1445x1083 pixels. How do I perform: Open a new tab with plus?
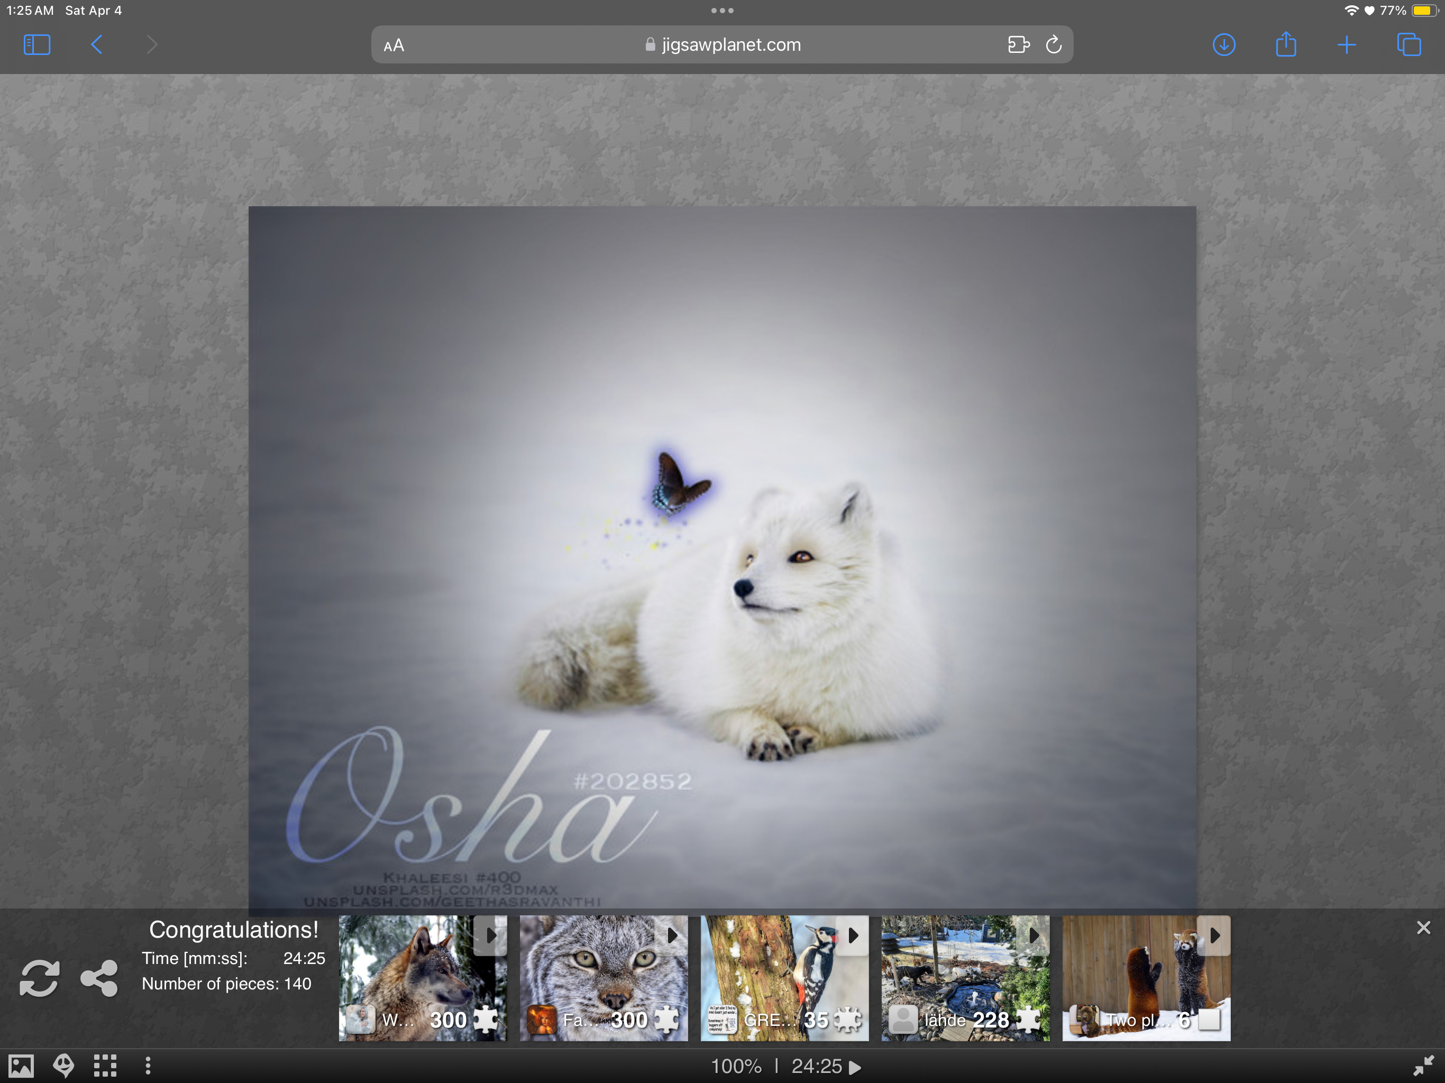click(x=1347, y=45)
